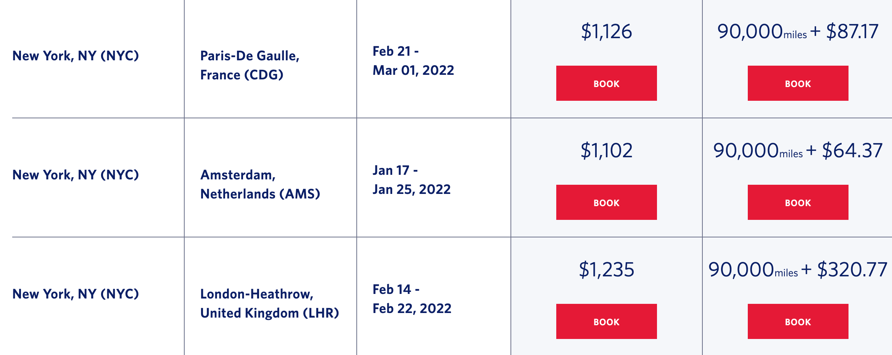
Task: Click the 90,000 miles + $87.17 price
Action: [x=798, y=31]
